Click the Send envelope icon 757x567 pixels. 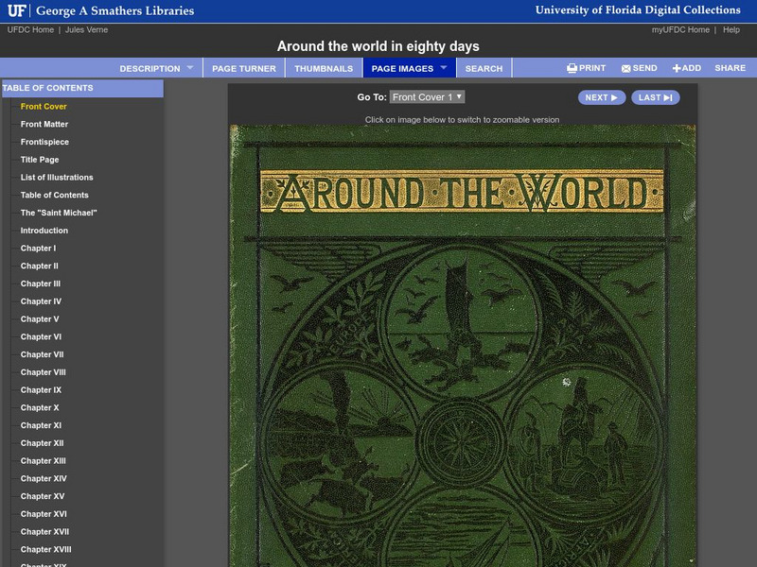pyautogui.click(x=626, y=69)
